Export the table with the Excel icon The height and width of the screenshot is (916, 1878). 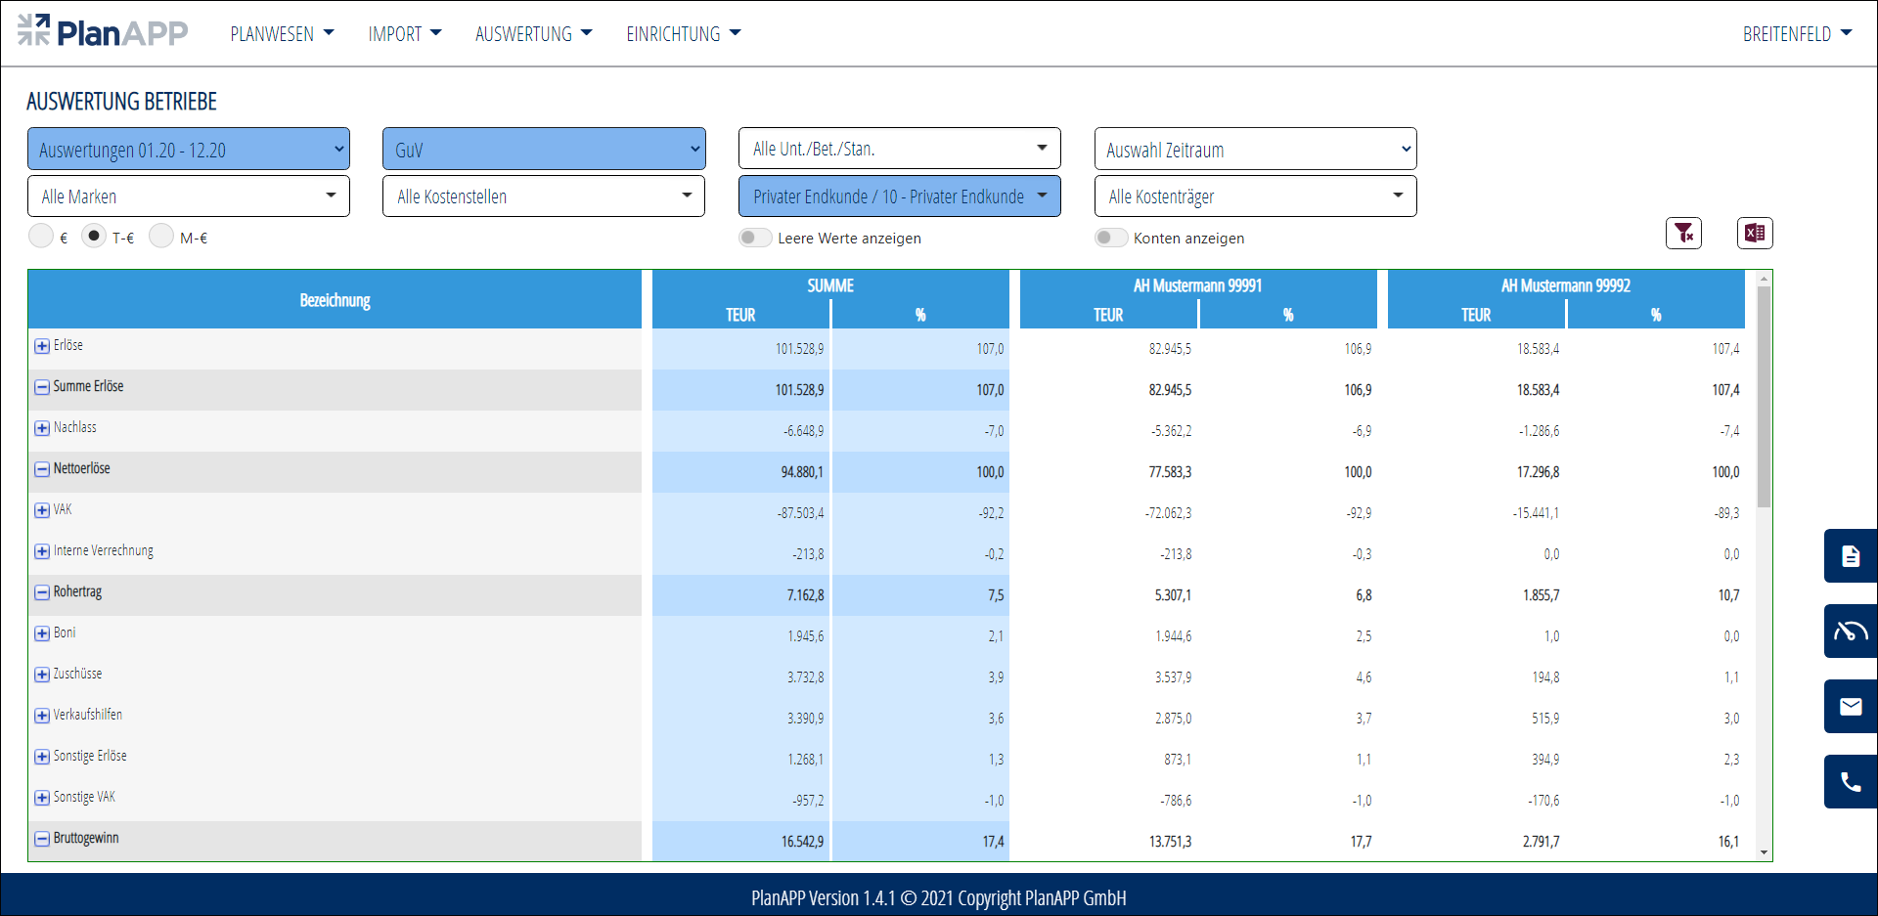(x=1755, y=233)
